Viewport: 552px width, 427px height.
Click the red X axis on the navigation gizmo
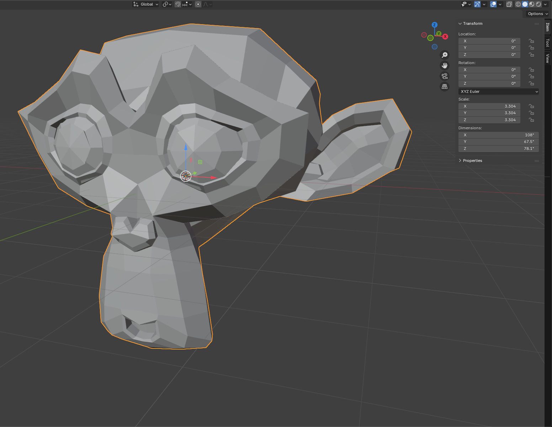pyautogui.click(x=445, y=37)
